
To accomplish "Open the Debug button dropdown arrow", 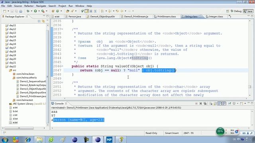I will (31, 11).
